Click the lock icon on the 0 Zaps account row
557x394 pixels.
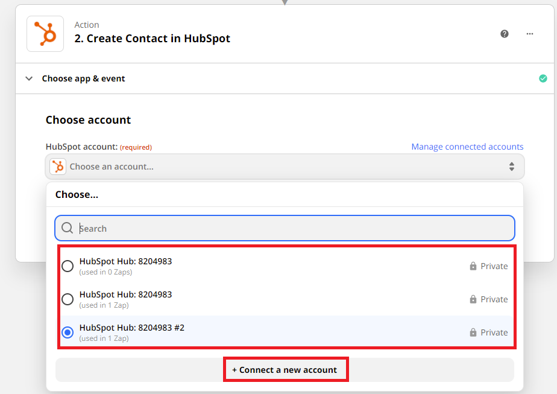[473, 266]
